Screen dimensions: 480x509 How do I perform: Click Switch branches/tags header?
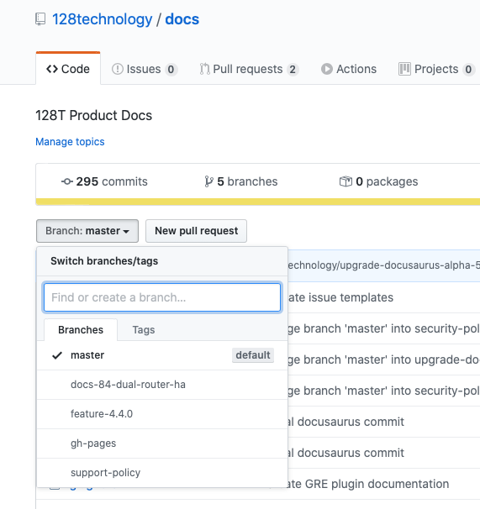pyautogui.click(x=104, y=261)
